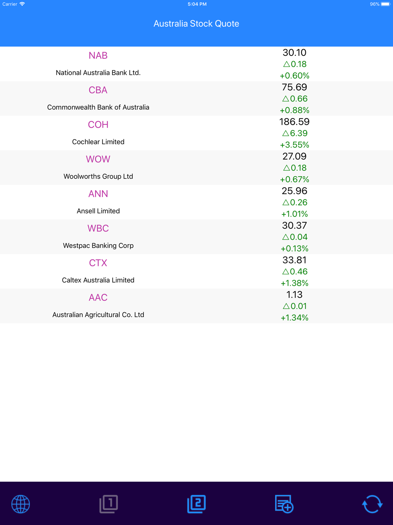
Task: Open Westpac Banking Corp quote row
Action: pyautogui.click(x=196, y=237)
